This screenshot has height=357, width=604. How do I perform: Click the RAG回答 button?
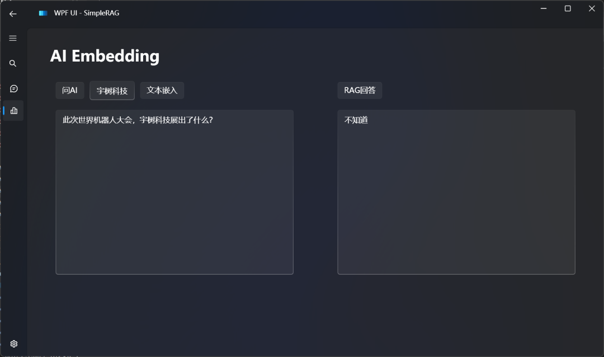(360, 90)
